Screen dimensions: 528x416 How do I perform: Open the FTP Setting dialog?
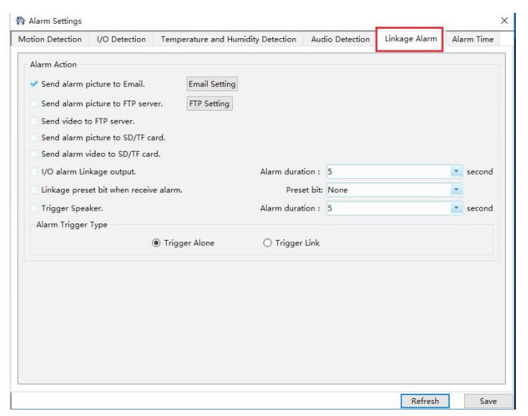[x=209, y=103]
